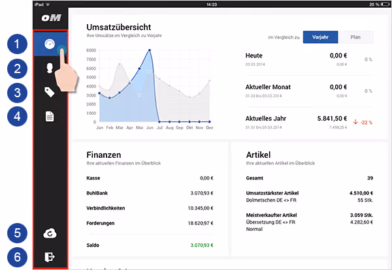
Task: Click the Saldo row label
Action: (93, 245)
